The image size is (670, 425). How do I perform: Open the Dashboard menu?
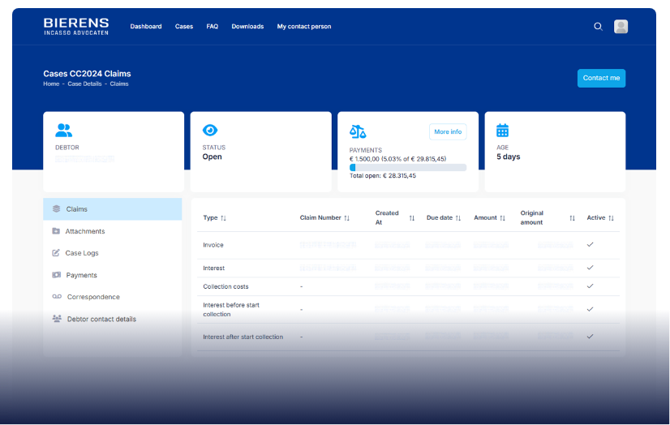(x=146, y=27)
